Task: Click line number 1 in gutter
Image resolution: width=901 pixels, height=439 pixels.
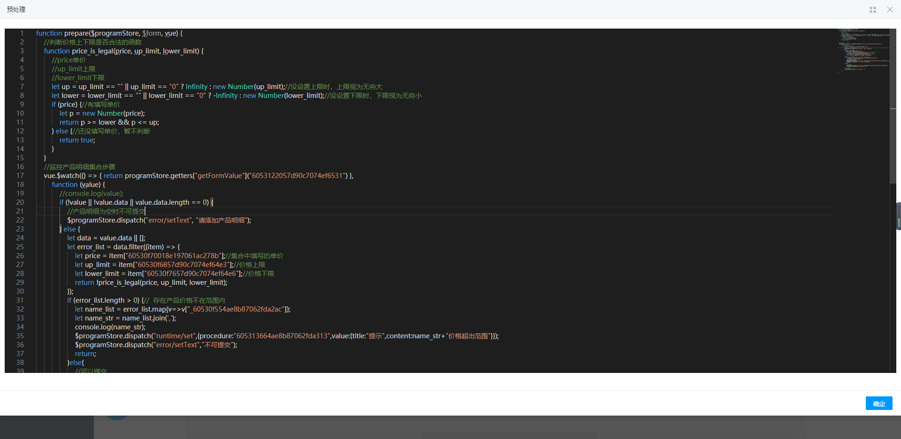Action: click(x=22, y=33)
